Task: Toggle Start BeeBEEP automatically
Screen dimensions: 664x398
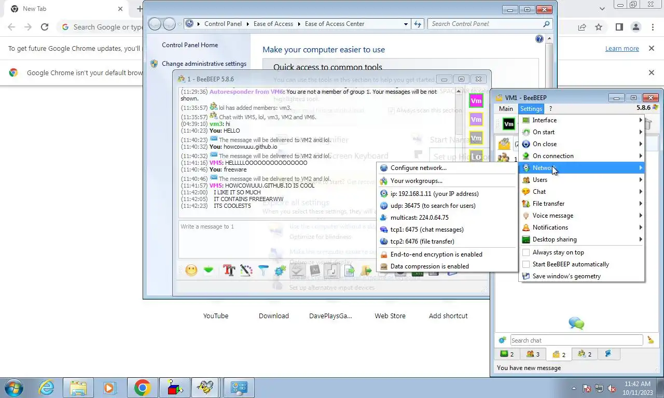Action: click(582, 264)
